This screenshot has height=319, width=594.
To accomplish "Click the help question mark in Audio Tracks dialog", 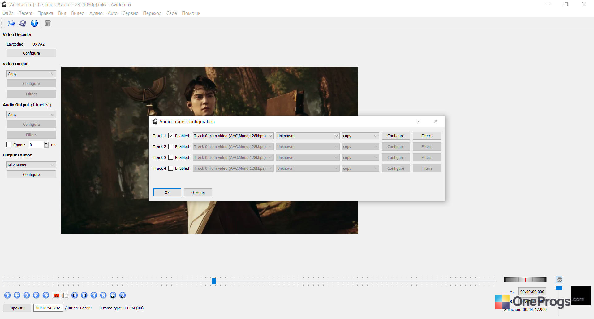I will click(x=418, y=121).
